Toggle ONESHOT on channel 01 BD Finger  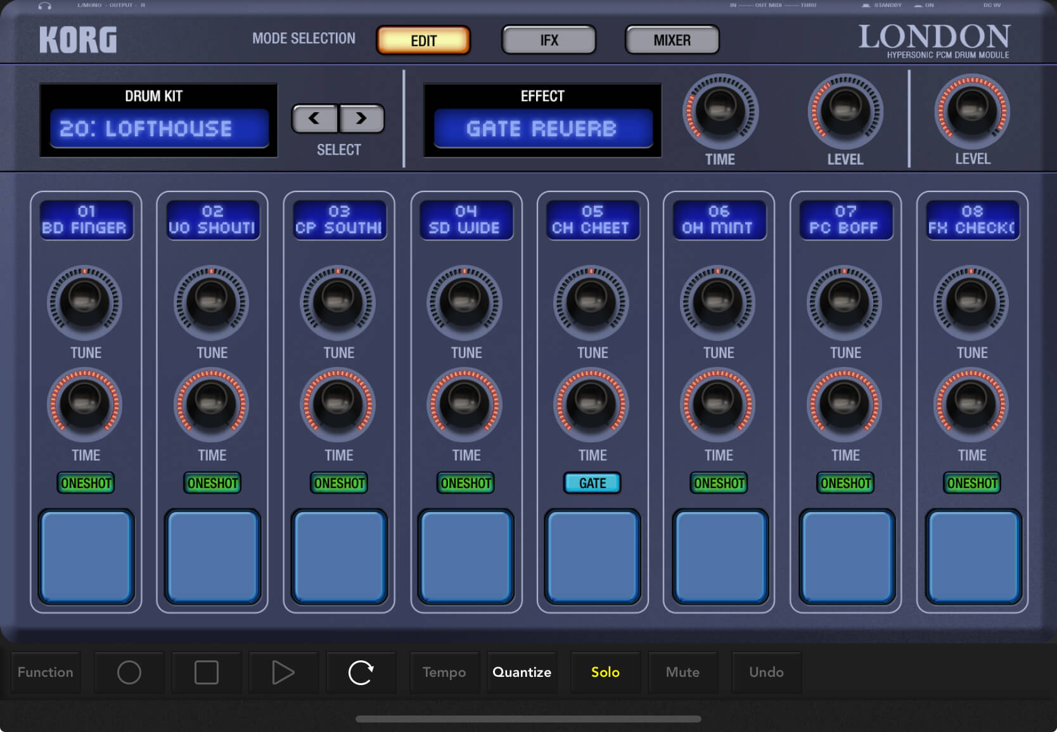tap(86, 483)
